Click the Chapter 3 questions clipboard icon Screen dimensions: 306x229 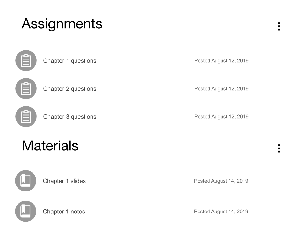[26, 117]
